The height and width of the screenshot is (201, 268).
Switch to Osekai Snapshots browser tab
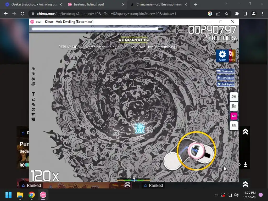[34, 4]
